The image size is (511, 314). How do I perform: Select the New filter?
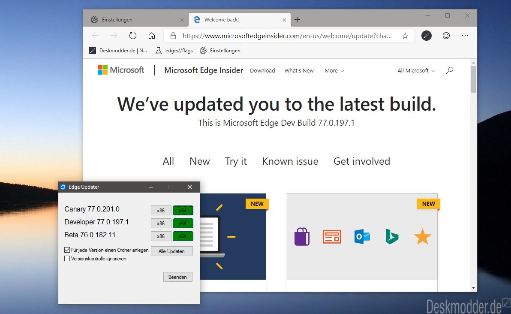point(200,161)
